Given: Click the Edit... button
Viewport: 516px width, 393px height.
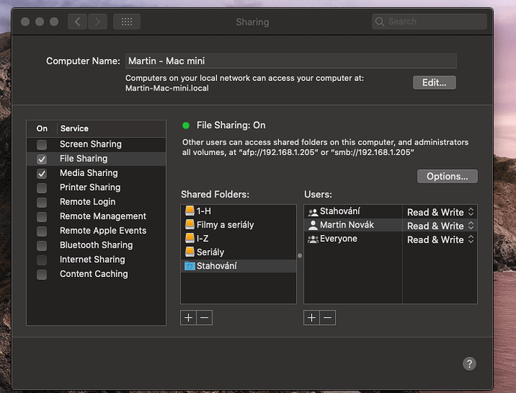Looking at the screenshot, I should 434,82.
